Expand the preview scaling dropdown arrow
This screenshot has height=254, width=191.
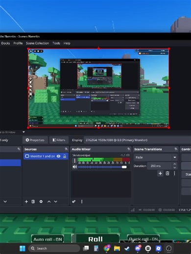24,132
